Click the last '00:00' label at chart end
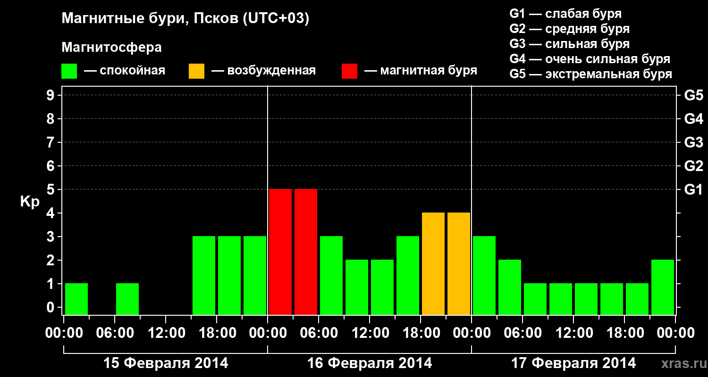Screen dimensions: 708x377 click(x=675, y=333)
